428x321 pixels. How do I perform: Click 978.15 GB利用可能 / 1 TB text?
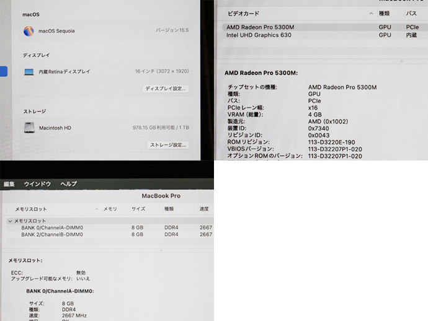point(161,128)
